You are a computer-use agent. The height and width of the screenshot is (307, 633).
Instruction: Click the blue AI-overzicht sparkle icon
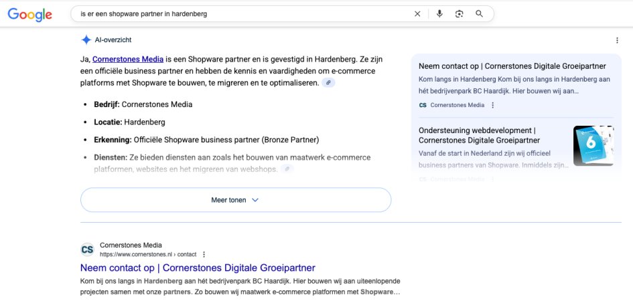tap(86, 40)
